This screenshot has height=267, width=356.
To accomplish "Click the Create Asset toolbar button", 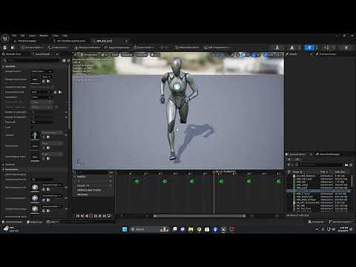I will tap(57, 47).
